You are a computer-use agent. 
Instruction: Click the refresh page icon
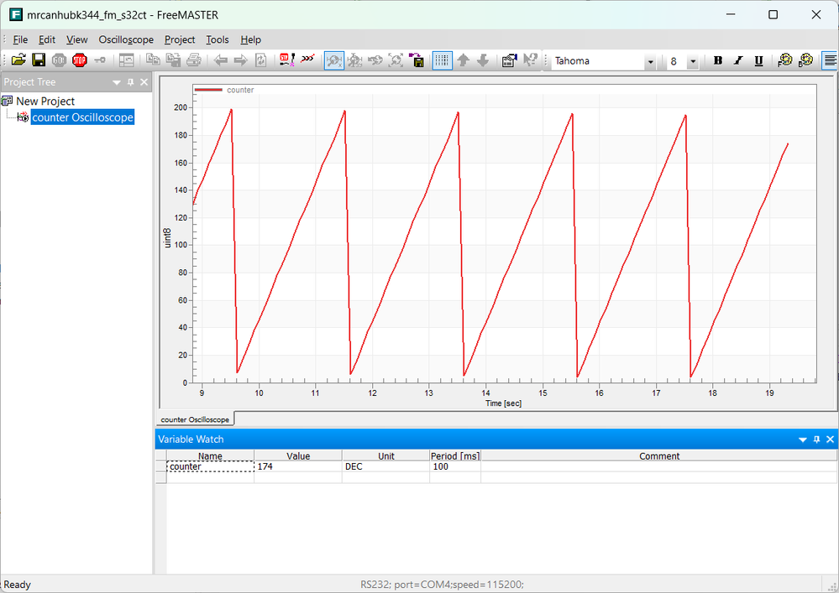tap(261, 60)
